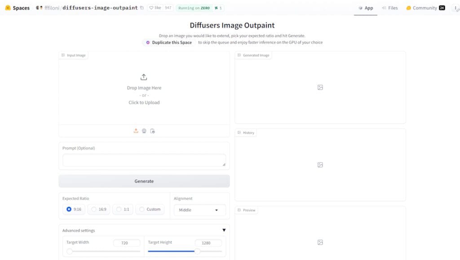Screen dimensions: 460x260
Task: Click the upload arrow in the Input Image area
Action: 144,77
